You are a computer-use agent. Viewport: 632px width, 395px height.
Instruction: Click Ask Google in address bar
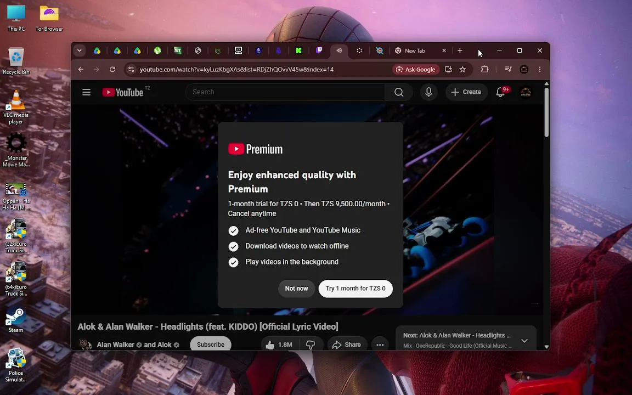(415, 69)
